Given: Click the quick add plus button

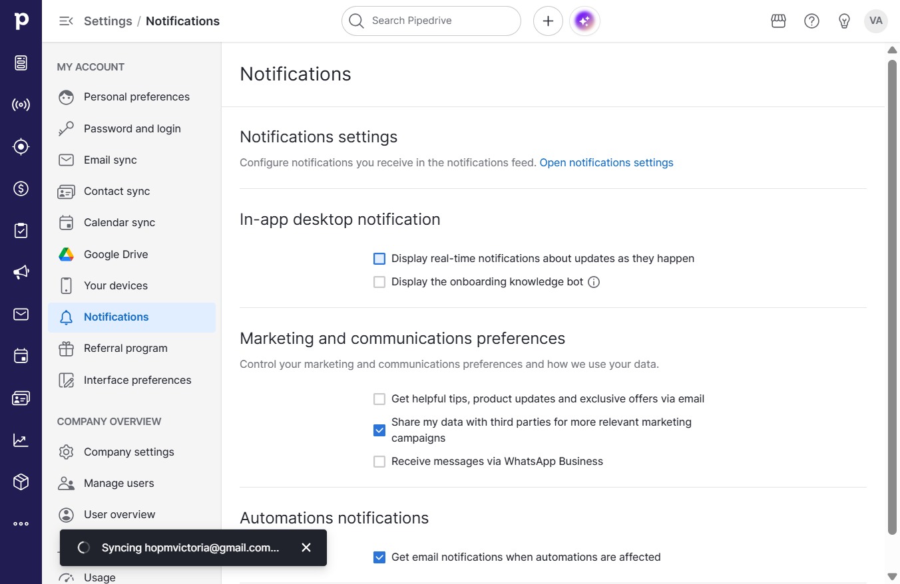Looking at the screenshot, I should point(548,21).
